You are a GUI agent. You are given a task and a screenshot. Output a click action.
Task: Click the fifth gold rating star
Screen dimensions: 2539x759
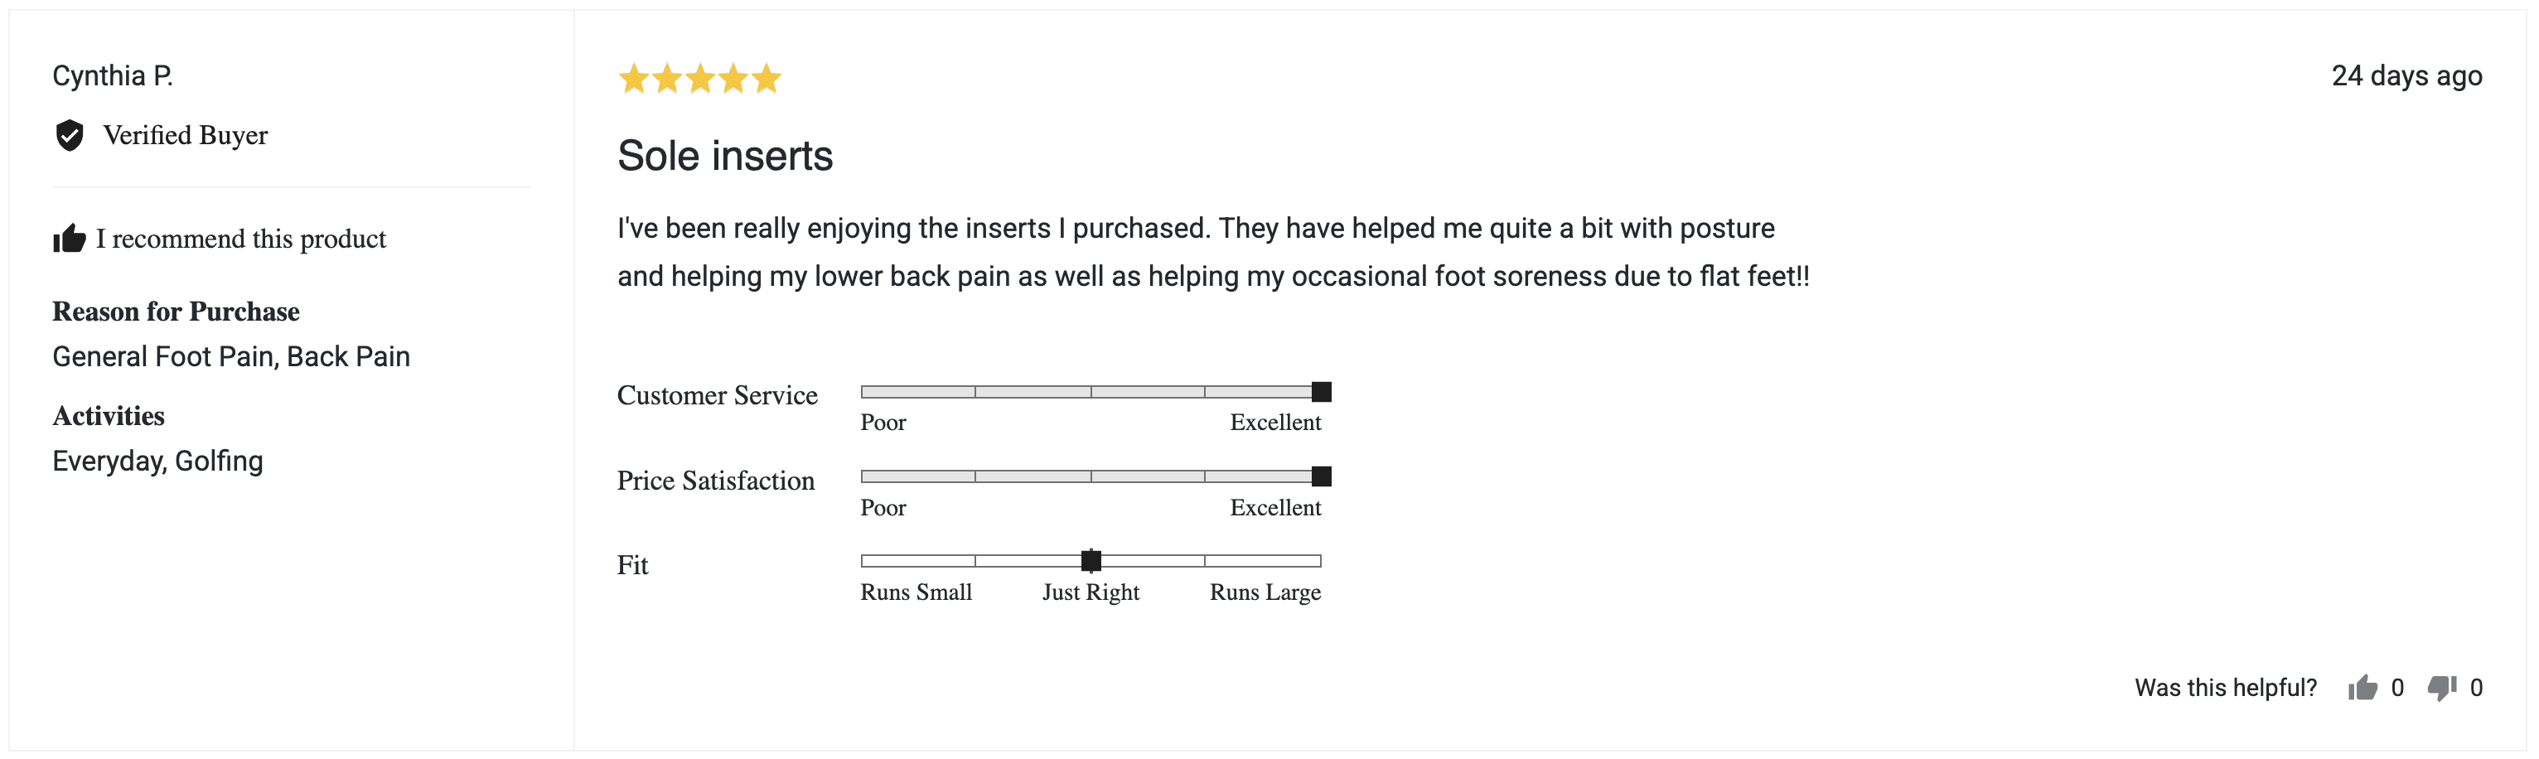pos(766,78)
